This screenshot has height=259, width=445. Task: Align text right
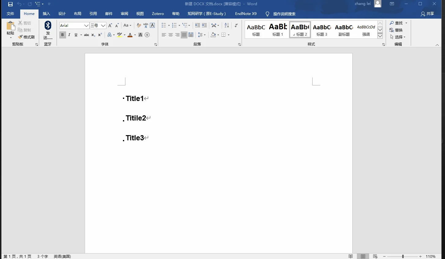pyautogui.click(x=177, y=35)
